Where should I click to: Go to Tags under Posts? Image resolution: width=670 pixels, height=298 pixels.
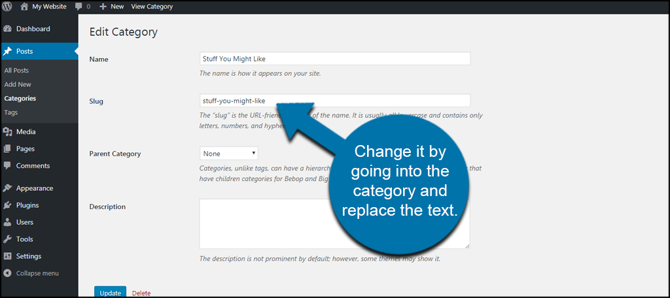[x=10, y=112]
